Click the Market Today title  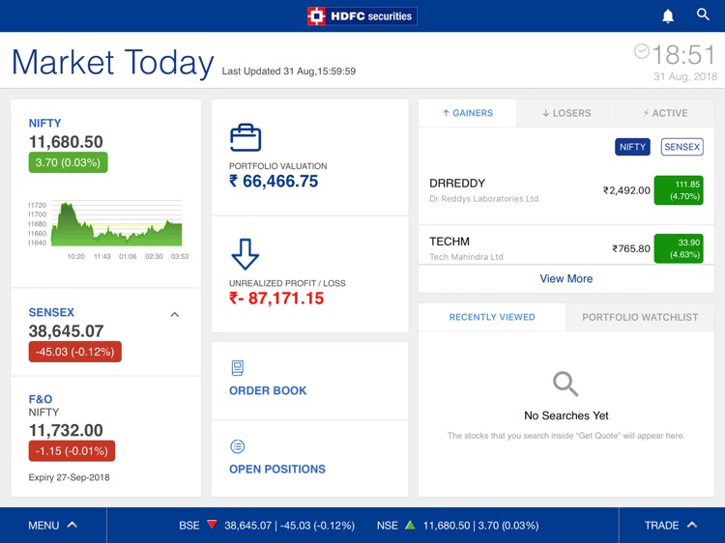click(x=112, y=62)
